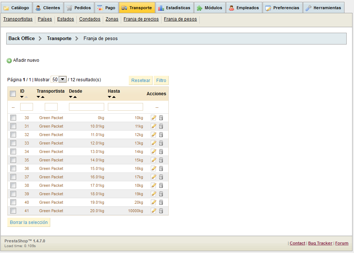Click the Resetear filter button
Viewport: 354px width, 253px height.
(140, 80)
